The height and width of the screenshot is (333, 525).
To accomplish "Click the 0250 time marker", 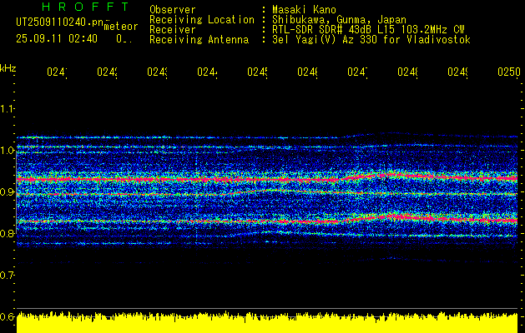I will pos(509,72).
